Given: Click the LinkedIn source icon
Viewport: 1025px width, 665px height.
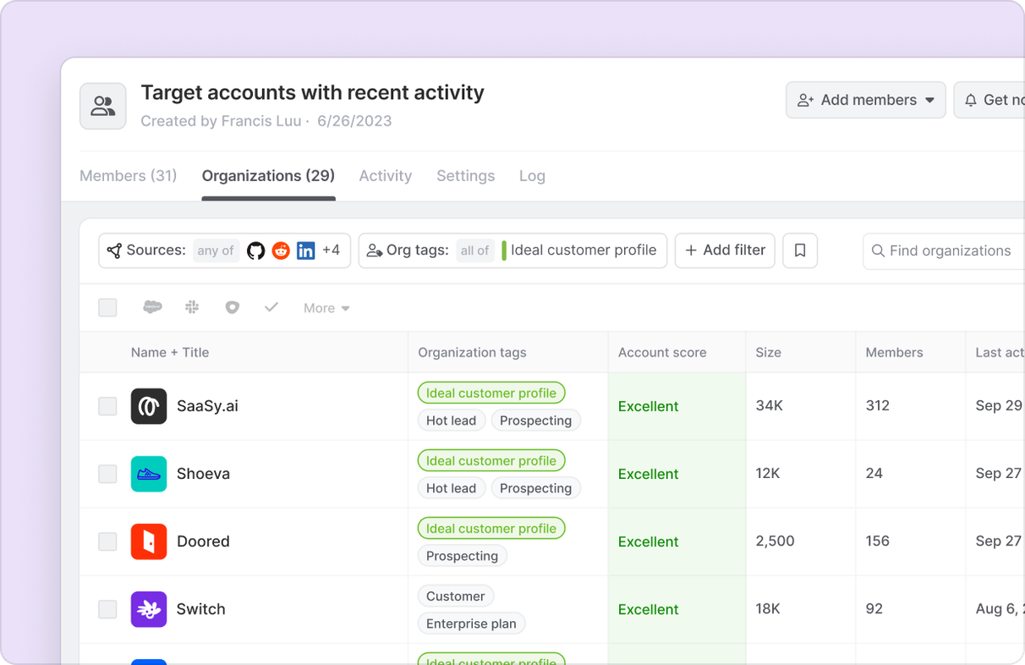Looking at the screenshot, I should (x=306, y=250).
